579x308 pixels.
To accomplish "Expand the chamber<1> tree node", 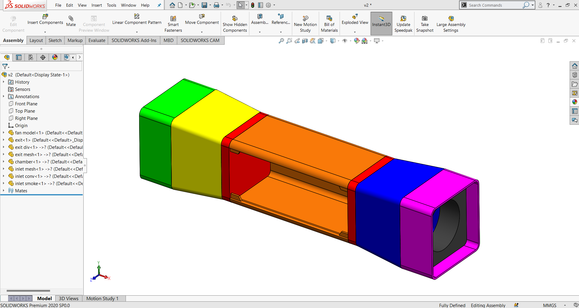I will 4,162.
